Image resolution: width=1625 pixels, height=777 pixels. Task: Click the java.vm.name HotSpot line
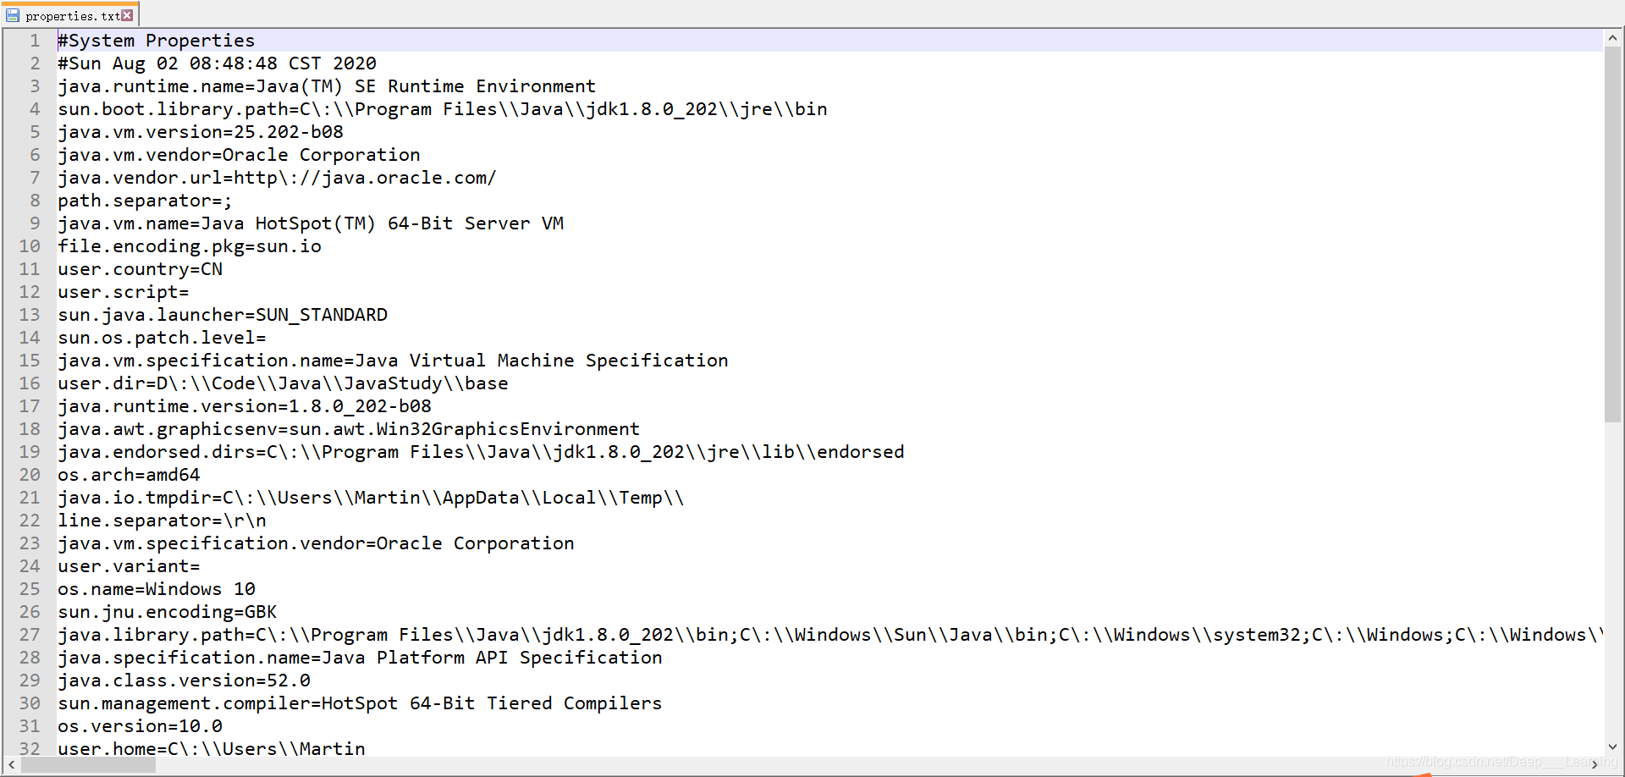tap(311, 223)
